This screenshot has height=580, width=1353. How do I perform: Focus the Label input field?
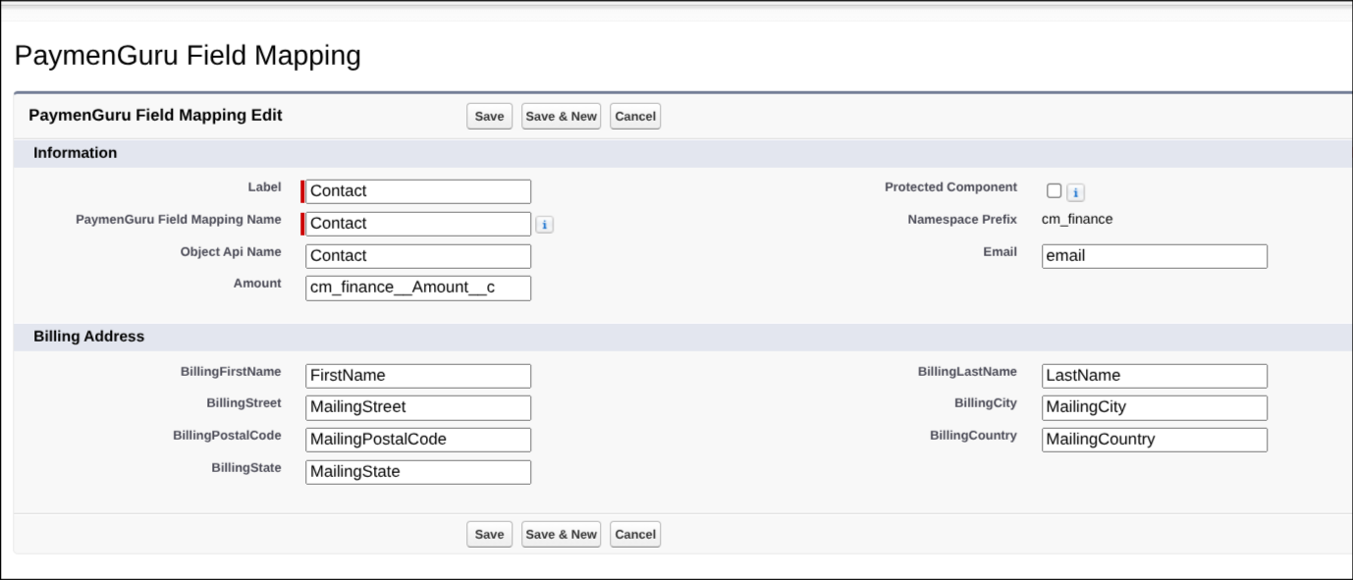point(418,191)
